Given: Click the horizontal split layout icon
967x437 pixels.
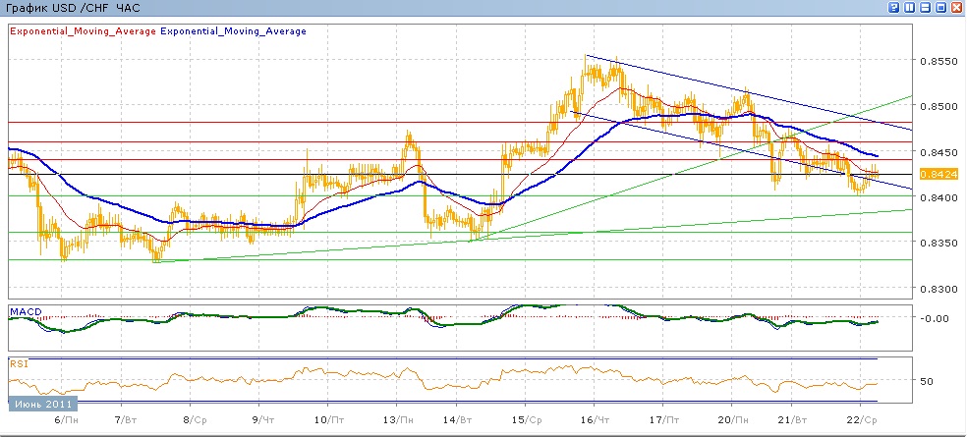Looking at the screenshot, I should pyautogui.click(x=926, y=7).
